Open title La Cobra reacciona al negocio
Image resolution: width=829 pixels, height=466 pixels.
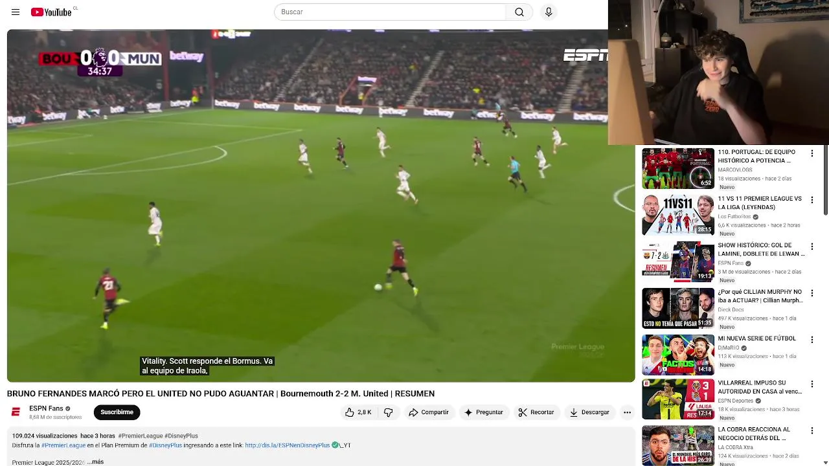coord(754,434)
